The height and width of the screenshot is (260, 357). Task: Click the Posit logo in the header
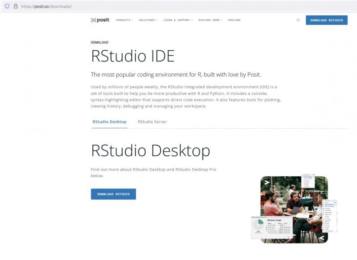tap(100, 20)
